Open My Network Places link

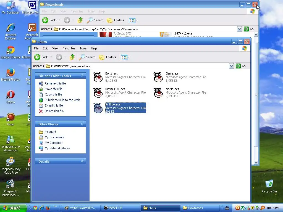[x=57, y=148]
